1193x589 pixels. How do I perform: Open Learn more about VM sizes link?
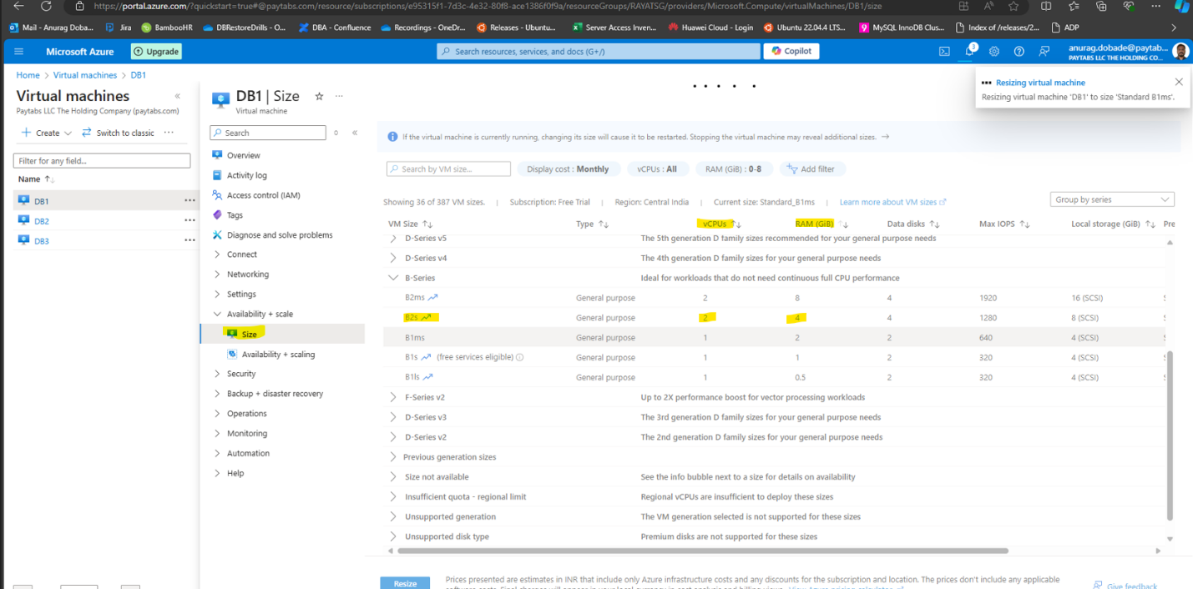(892, 202)
